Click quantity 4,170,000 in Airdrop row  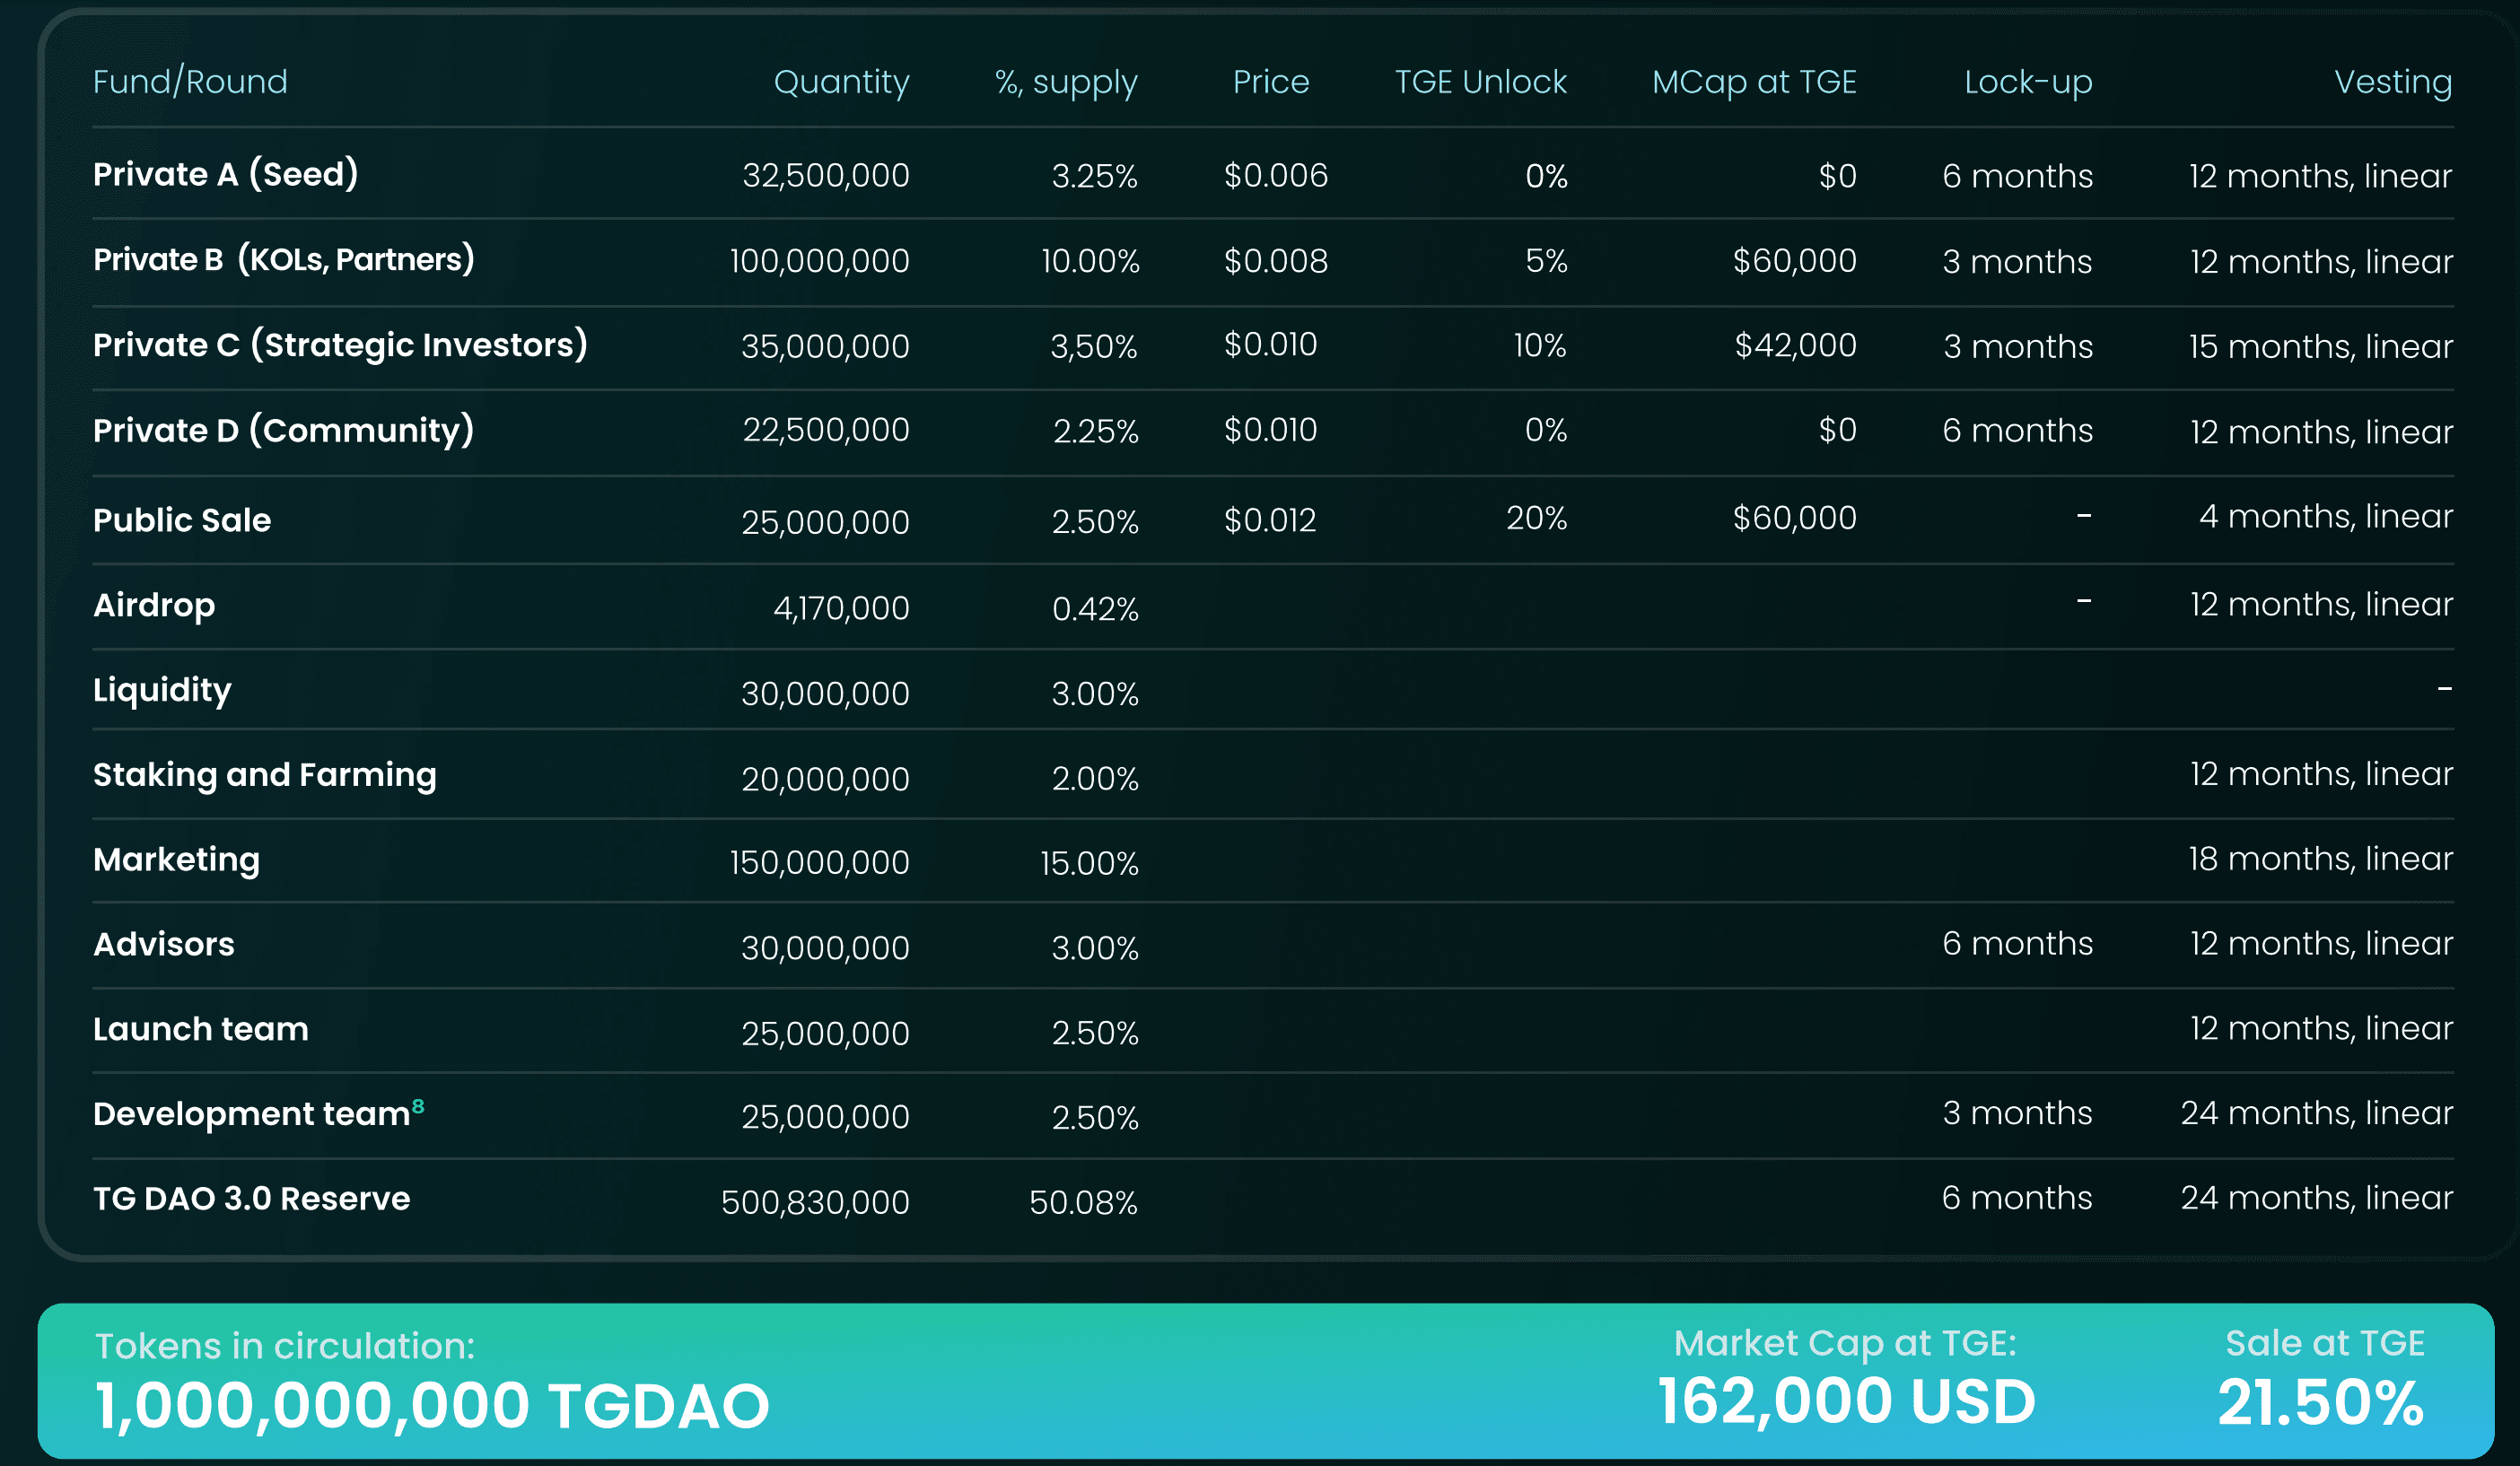pos(841,608)
